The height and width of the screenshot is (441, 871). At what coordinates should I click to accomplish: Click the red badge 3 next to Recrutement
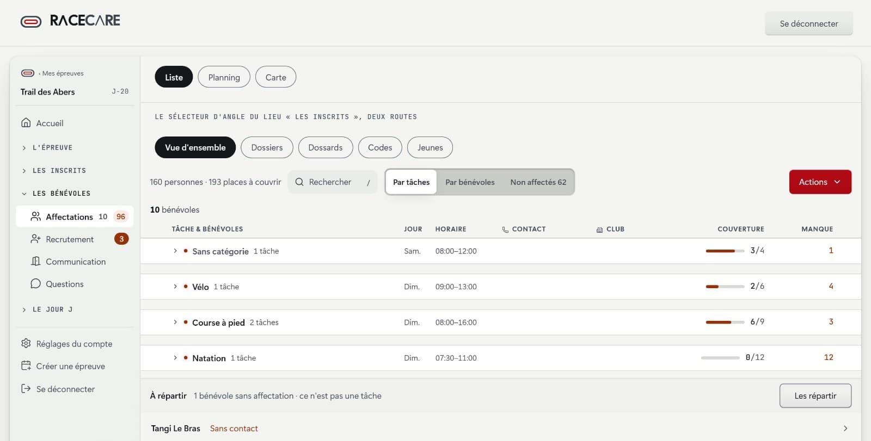121,239
